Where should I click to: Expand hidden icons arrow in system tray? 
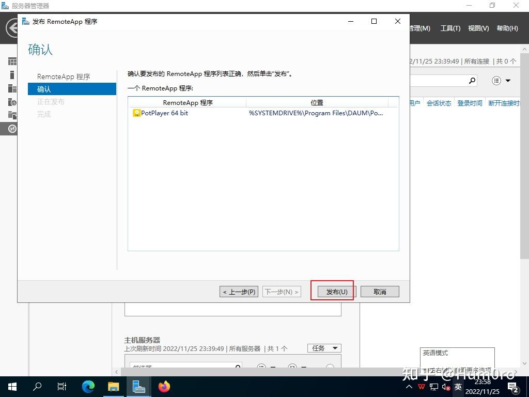(x=409, y=387)
